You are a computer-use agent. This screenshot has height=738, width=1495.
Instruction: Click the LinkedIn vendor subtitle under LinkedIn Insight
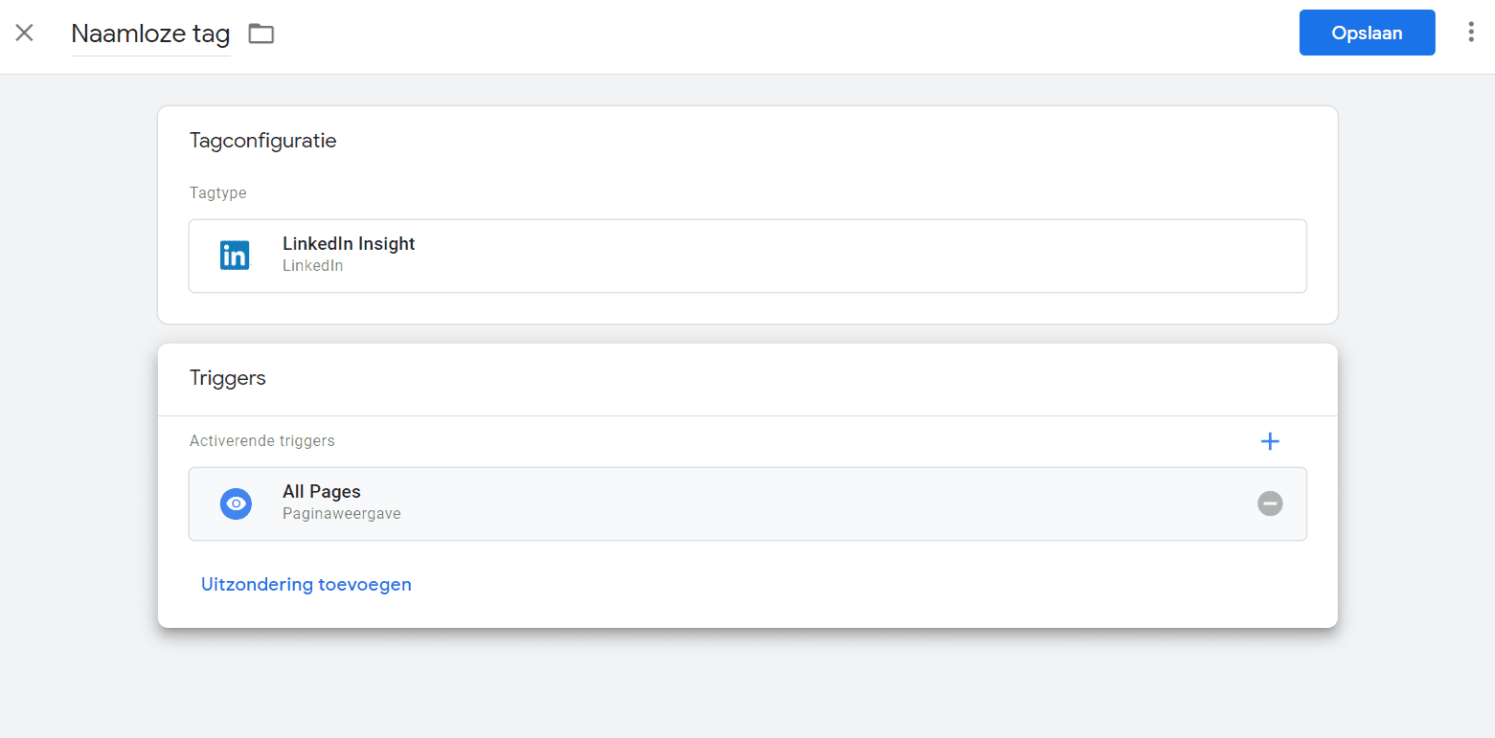point(313,266)
